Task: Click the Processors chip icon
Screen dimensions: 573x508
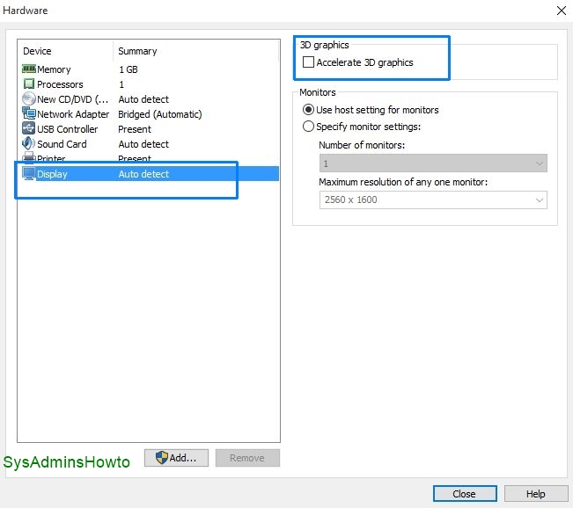Action: [x=28, y=84]
